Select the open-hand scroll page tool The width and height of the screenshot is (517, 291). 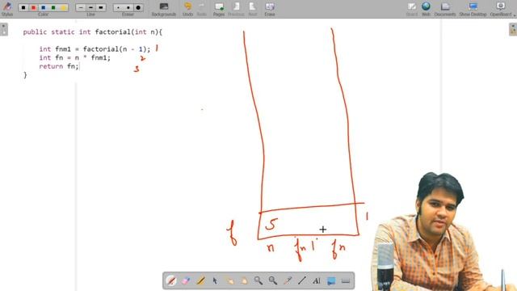click(x=244, y=280)
